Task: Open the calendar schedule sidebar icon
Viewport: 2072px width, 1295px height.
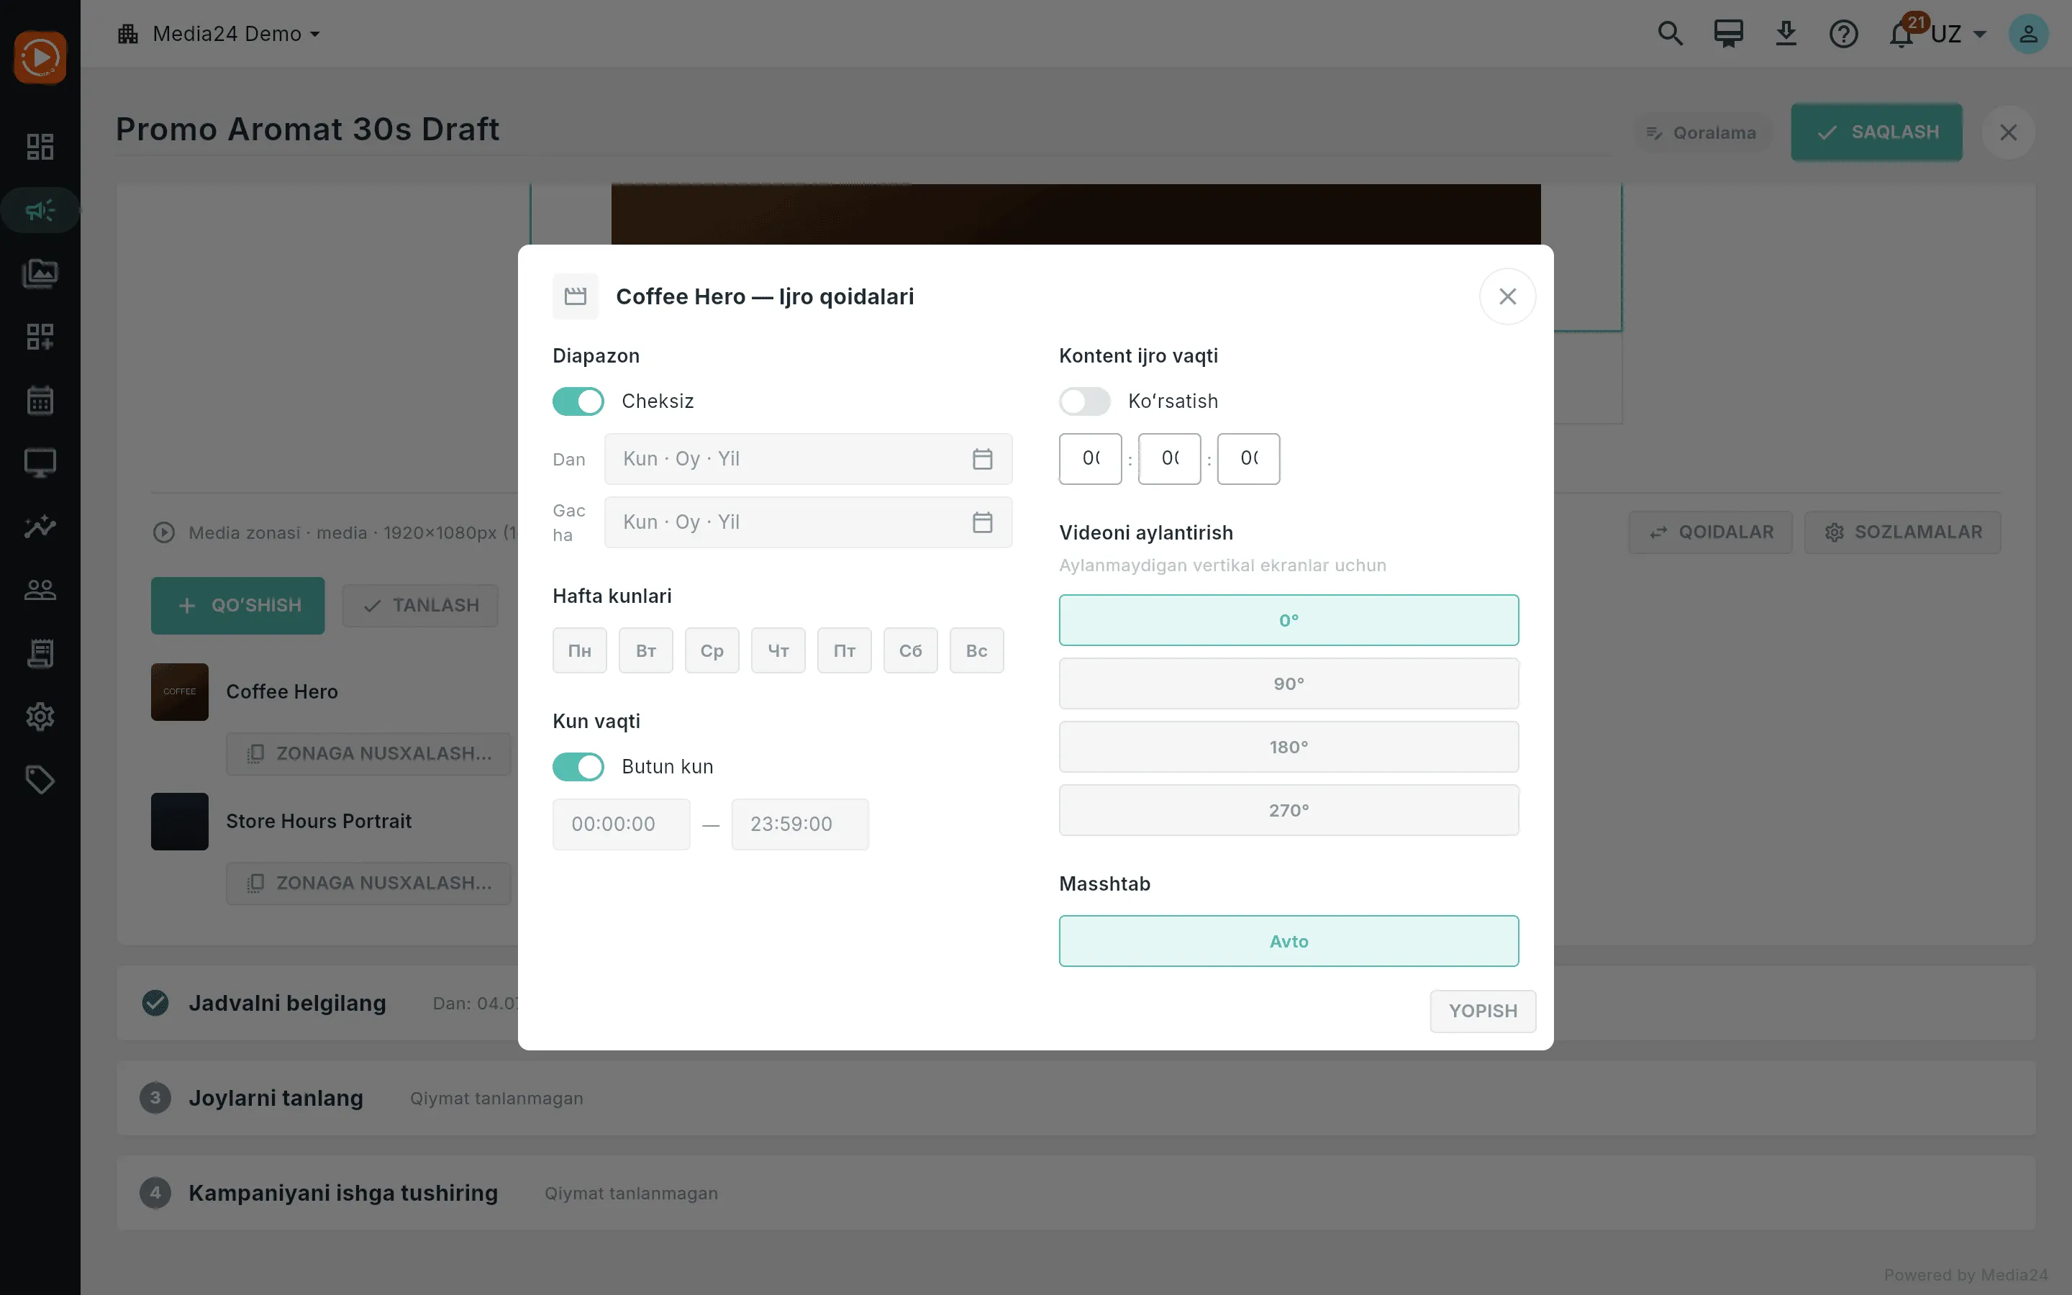Action: 40,400
